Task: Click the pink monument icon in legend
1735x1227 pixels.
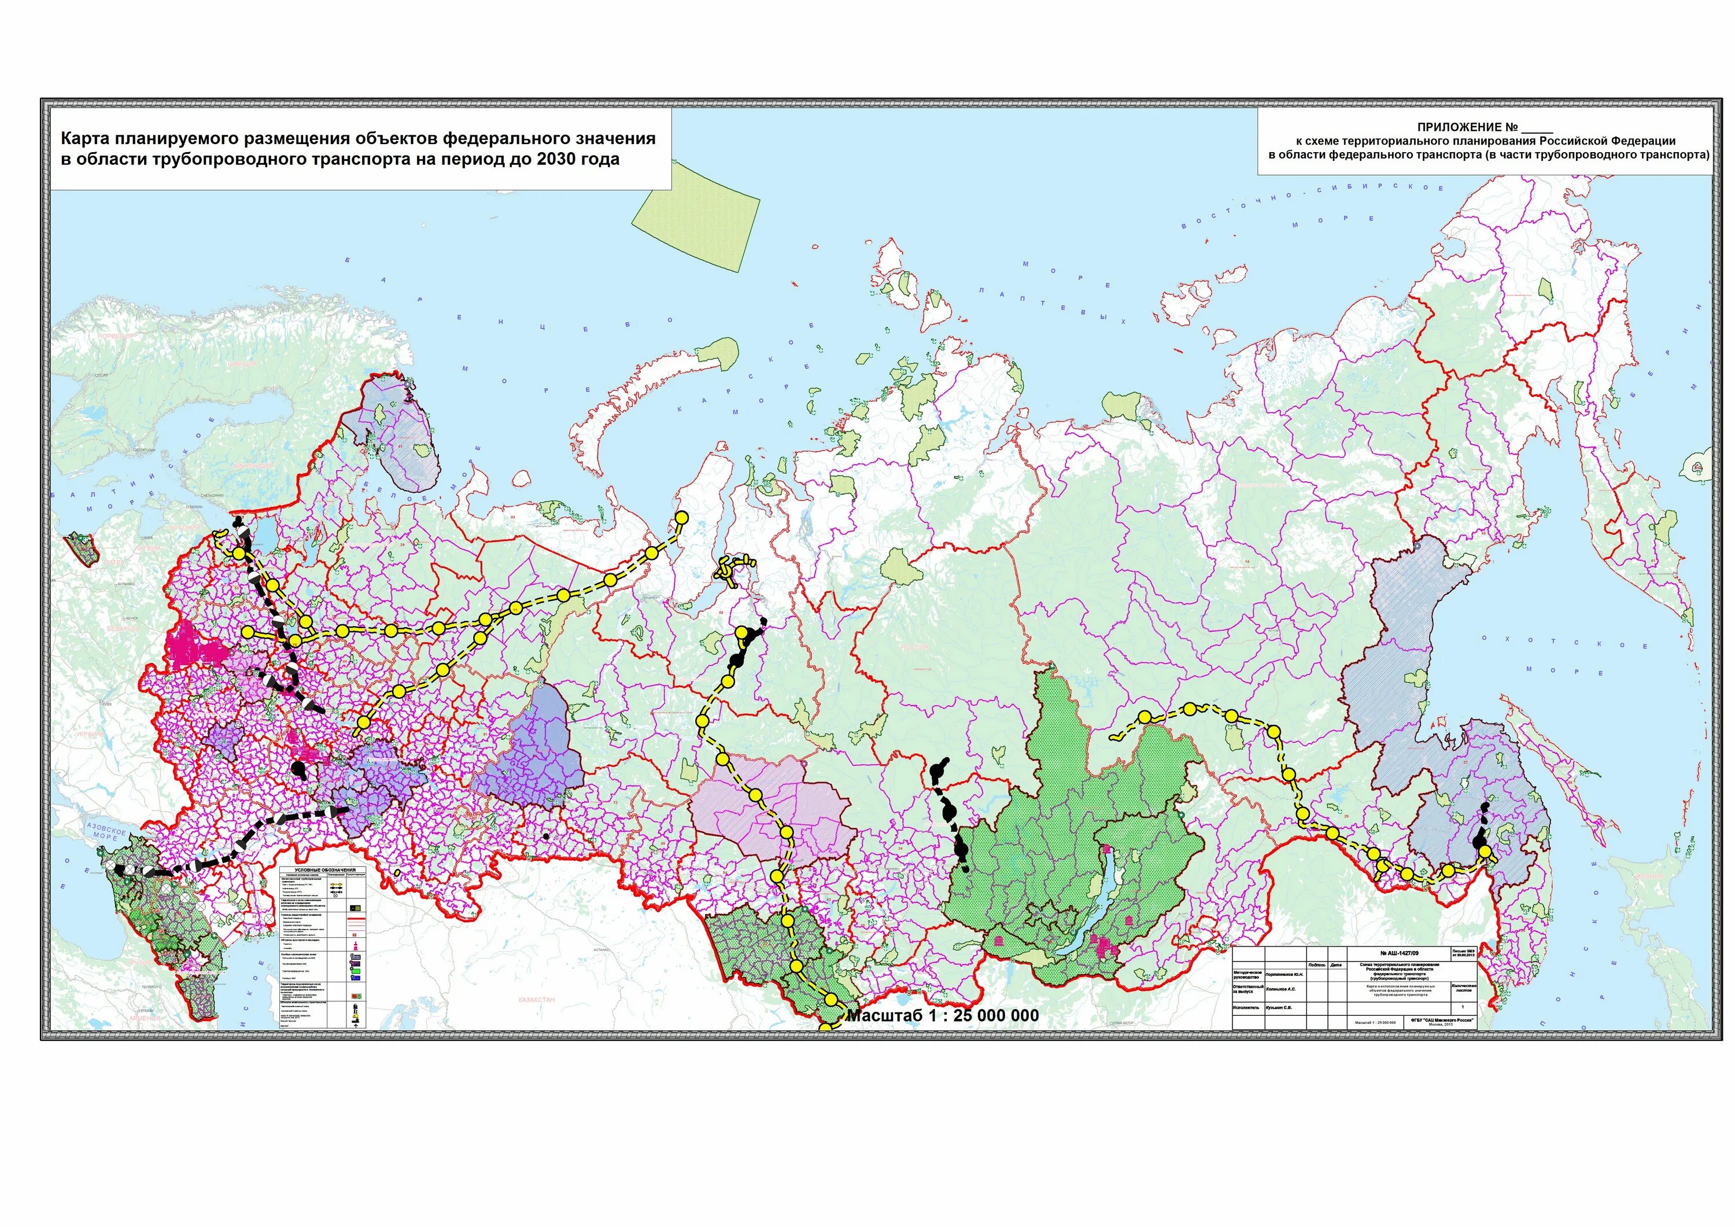Action: (x=356, y=944)
